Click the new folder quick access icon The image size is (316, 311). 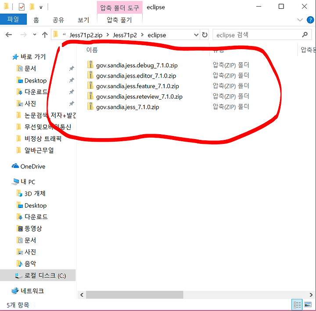point(32,7)
